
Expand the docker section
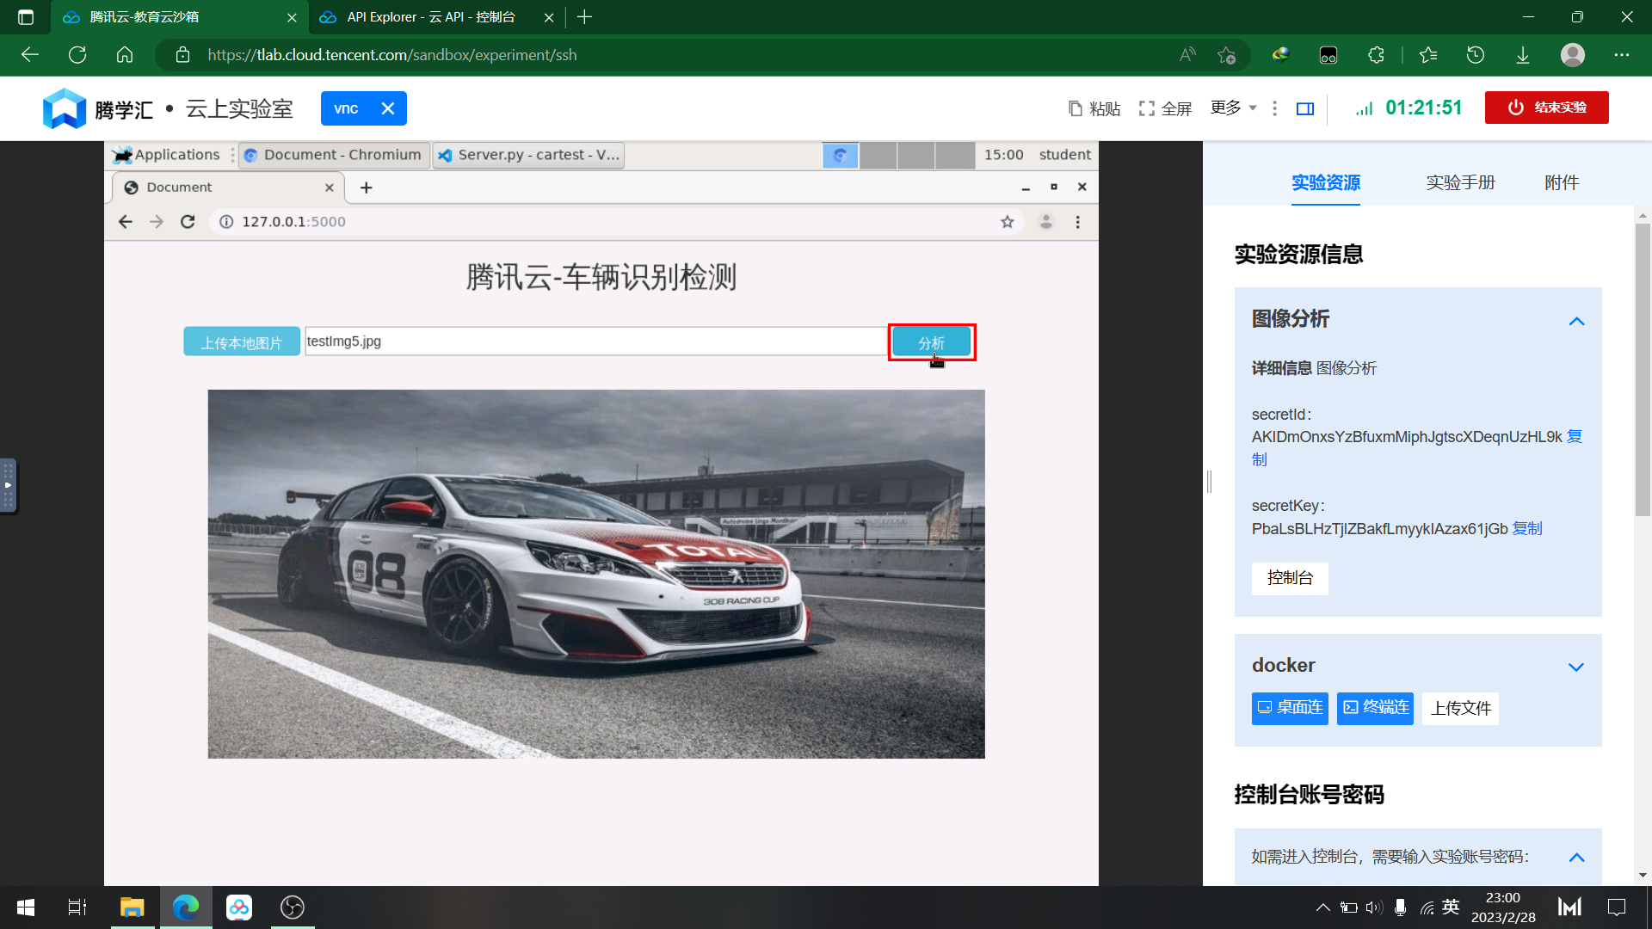(1576, 667)
